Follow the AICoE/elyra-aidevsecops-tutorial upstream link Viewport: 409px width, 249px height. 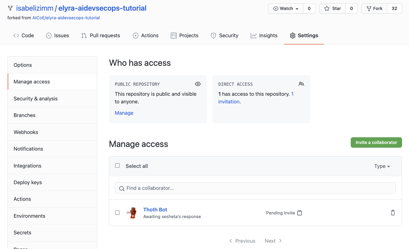point(66,18)
